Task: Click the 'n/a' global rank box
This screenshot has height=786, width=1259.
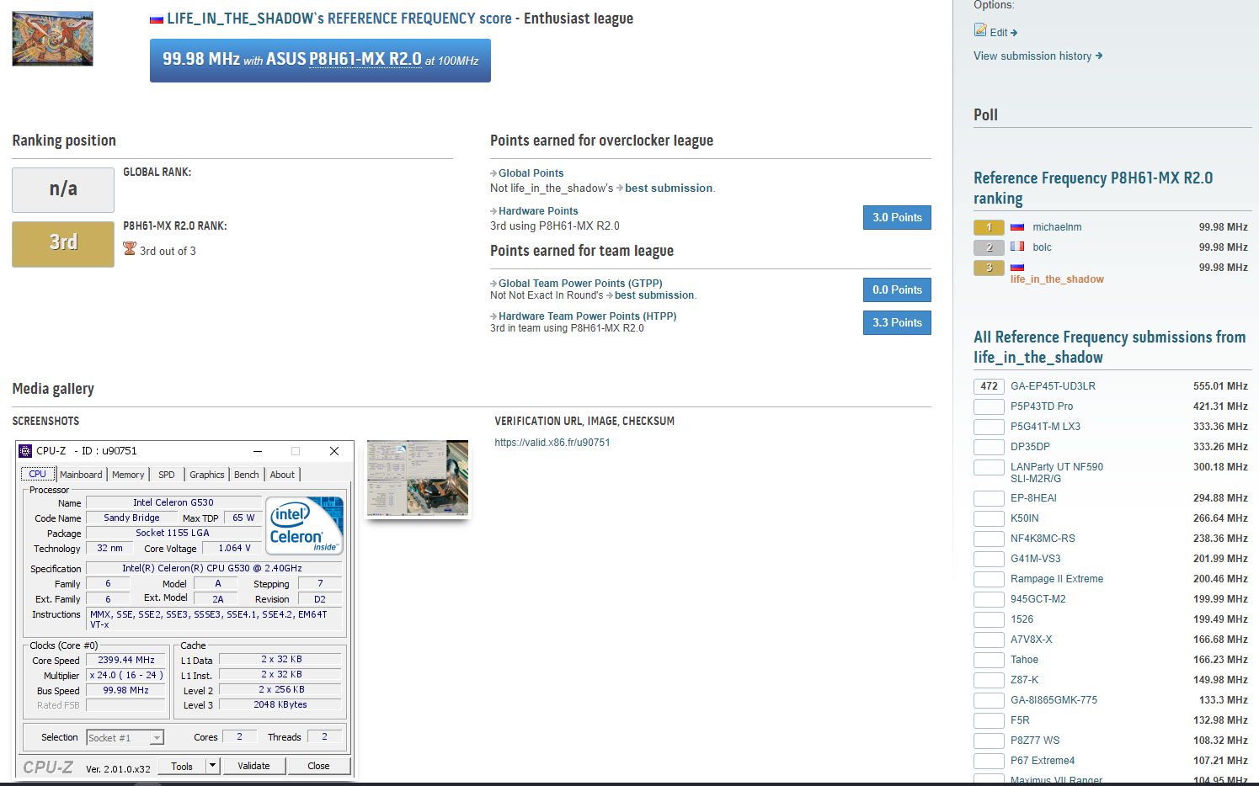Action: click(x=63, y=189)
